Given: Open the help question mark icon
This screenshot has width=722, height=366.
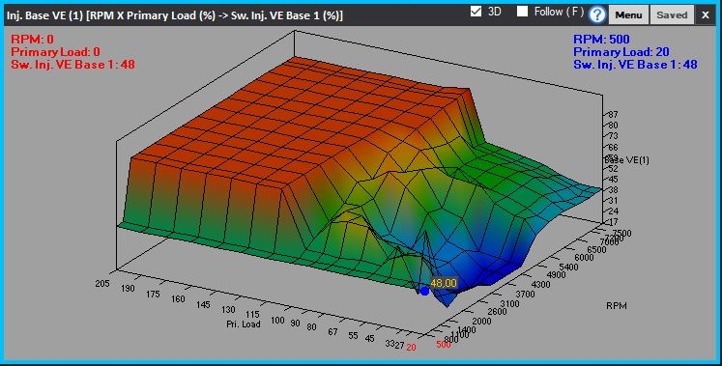Looking at the screenshot, I should coord(597,14).
